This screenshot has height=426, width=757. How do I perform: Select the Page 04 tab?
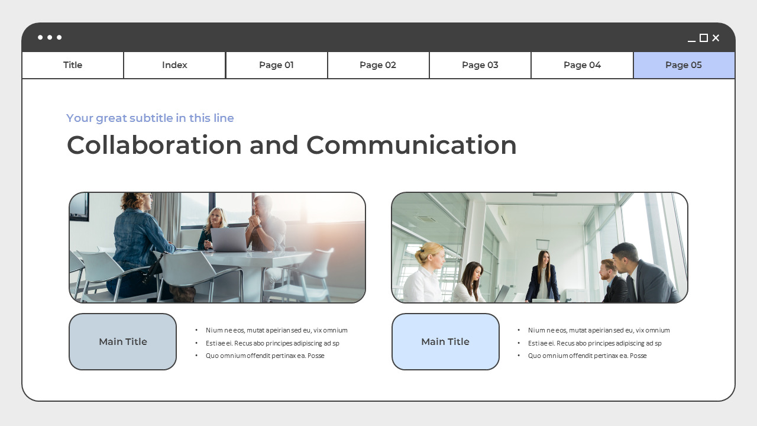[582, 65]
